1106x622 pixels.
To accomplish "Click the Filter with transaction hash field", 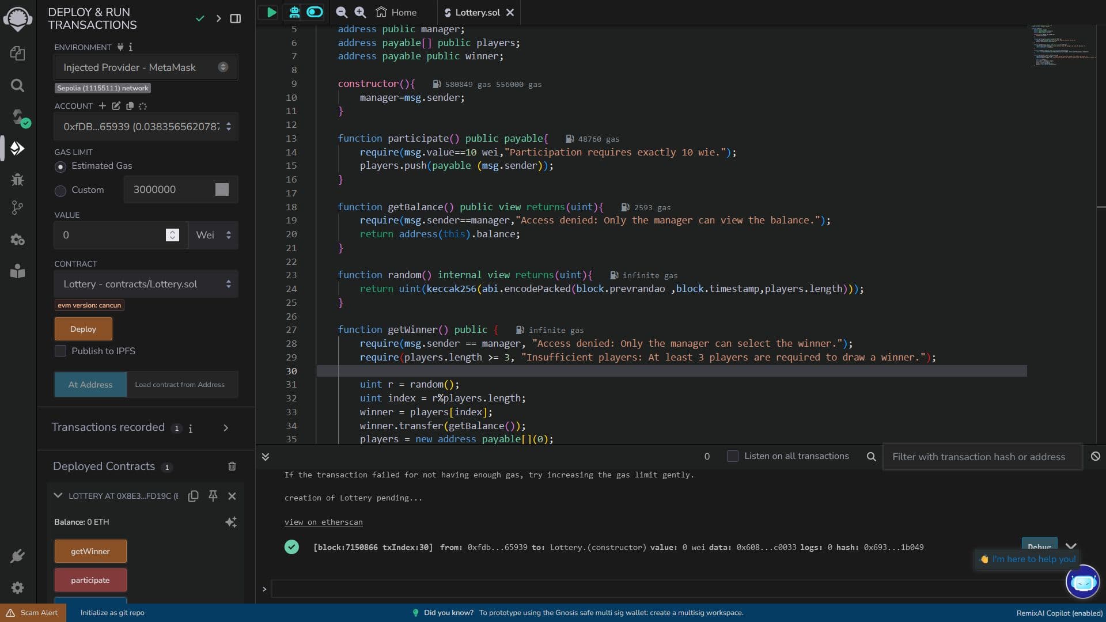I will click(x=982, y=457).
